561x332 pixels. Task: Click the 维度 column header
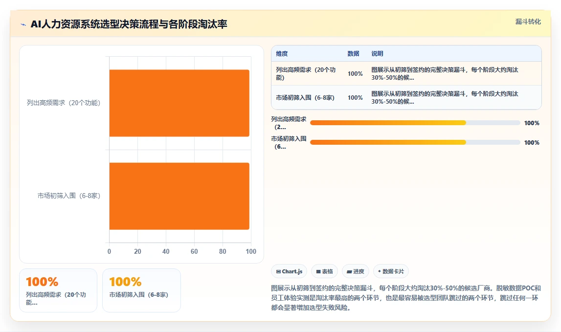point(282,54)
